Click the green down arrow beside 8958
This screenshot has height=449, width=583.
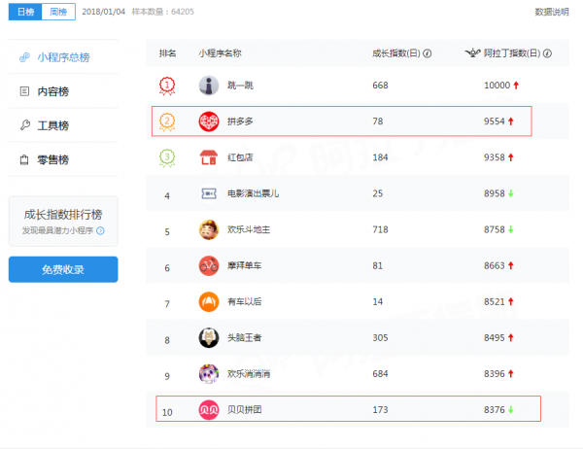(x=511, y=193)
